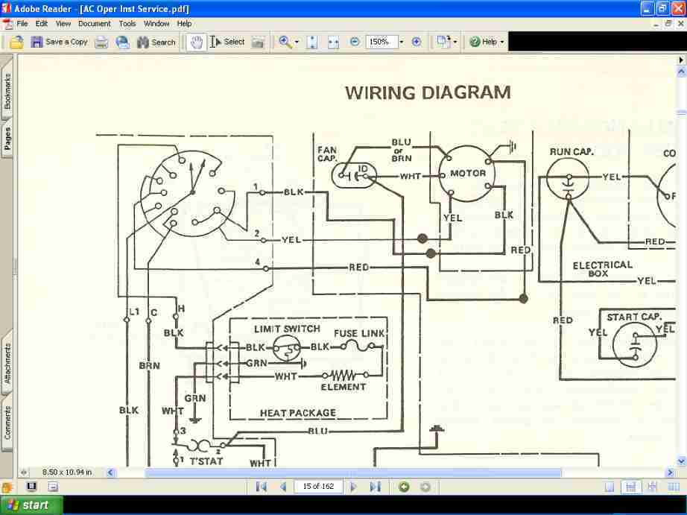Enable continuous facing pages layout
This screenshot has width=687, height=515.
point(652,487)
